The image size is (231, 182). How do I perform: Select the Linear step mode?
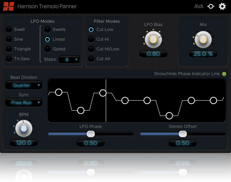(47, 39)
